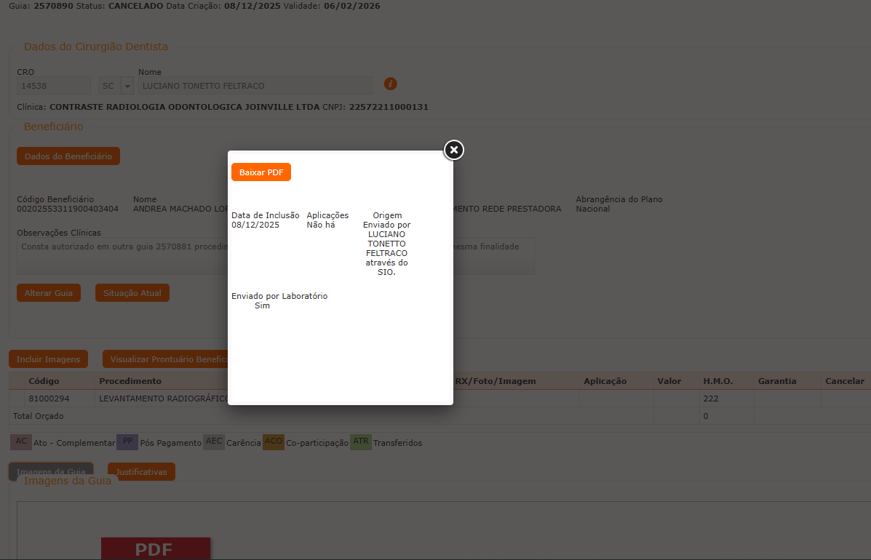
Task: Click the Total Orçado row label
Action: click(39, 416)
